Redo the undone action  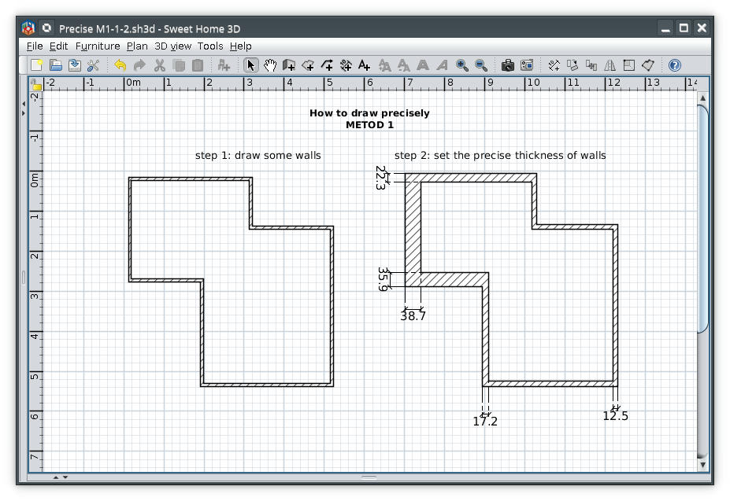click(x=139, y=65)
